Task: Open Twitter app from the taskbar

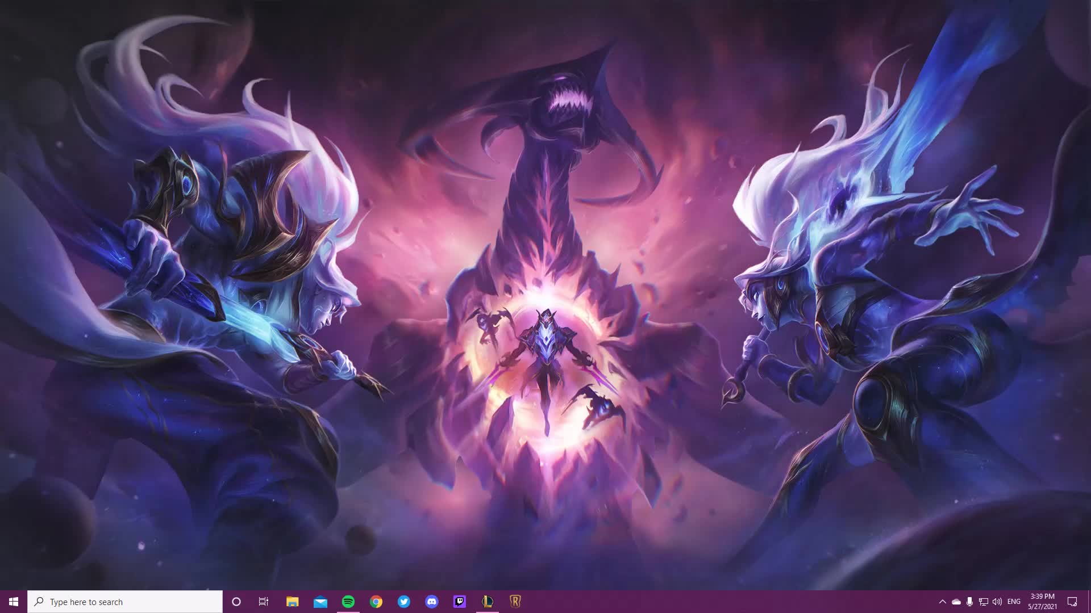Action: (403, 602)
